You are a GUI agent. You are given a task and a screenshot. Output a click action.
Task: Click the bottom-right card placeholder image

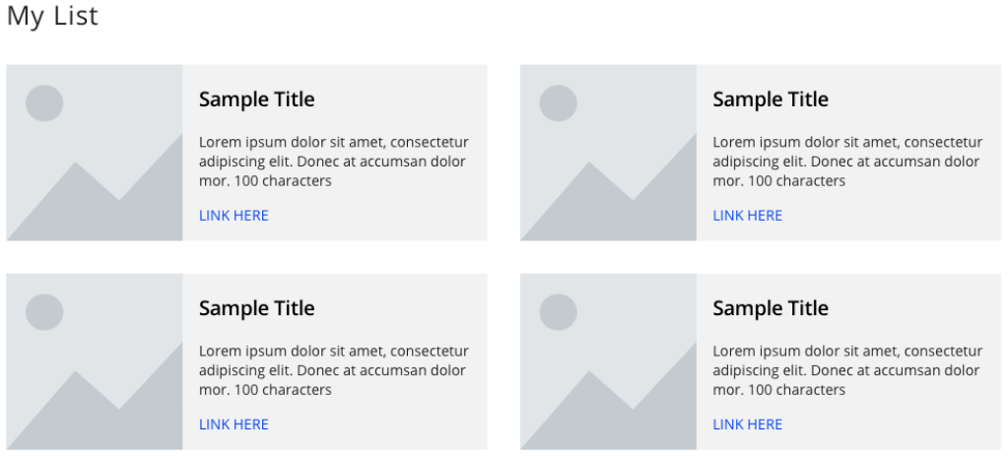tap(608, 361)
